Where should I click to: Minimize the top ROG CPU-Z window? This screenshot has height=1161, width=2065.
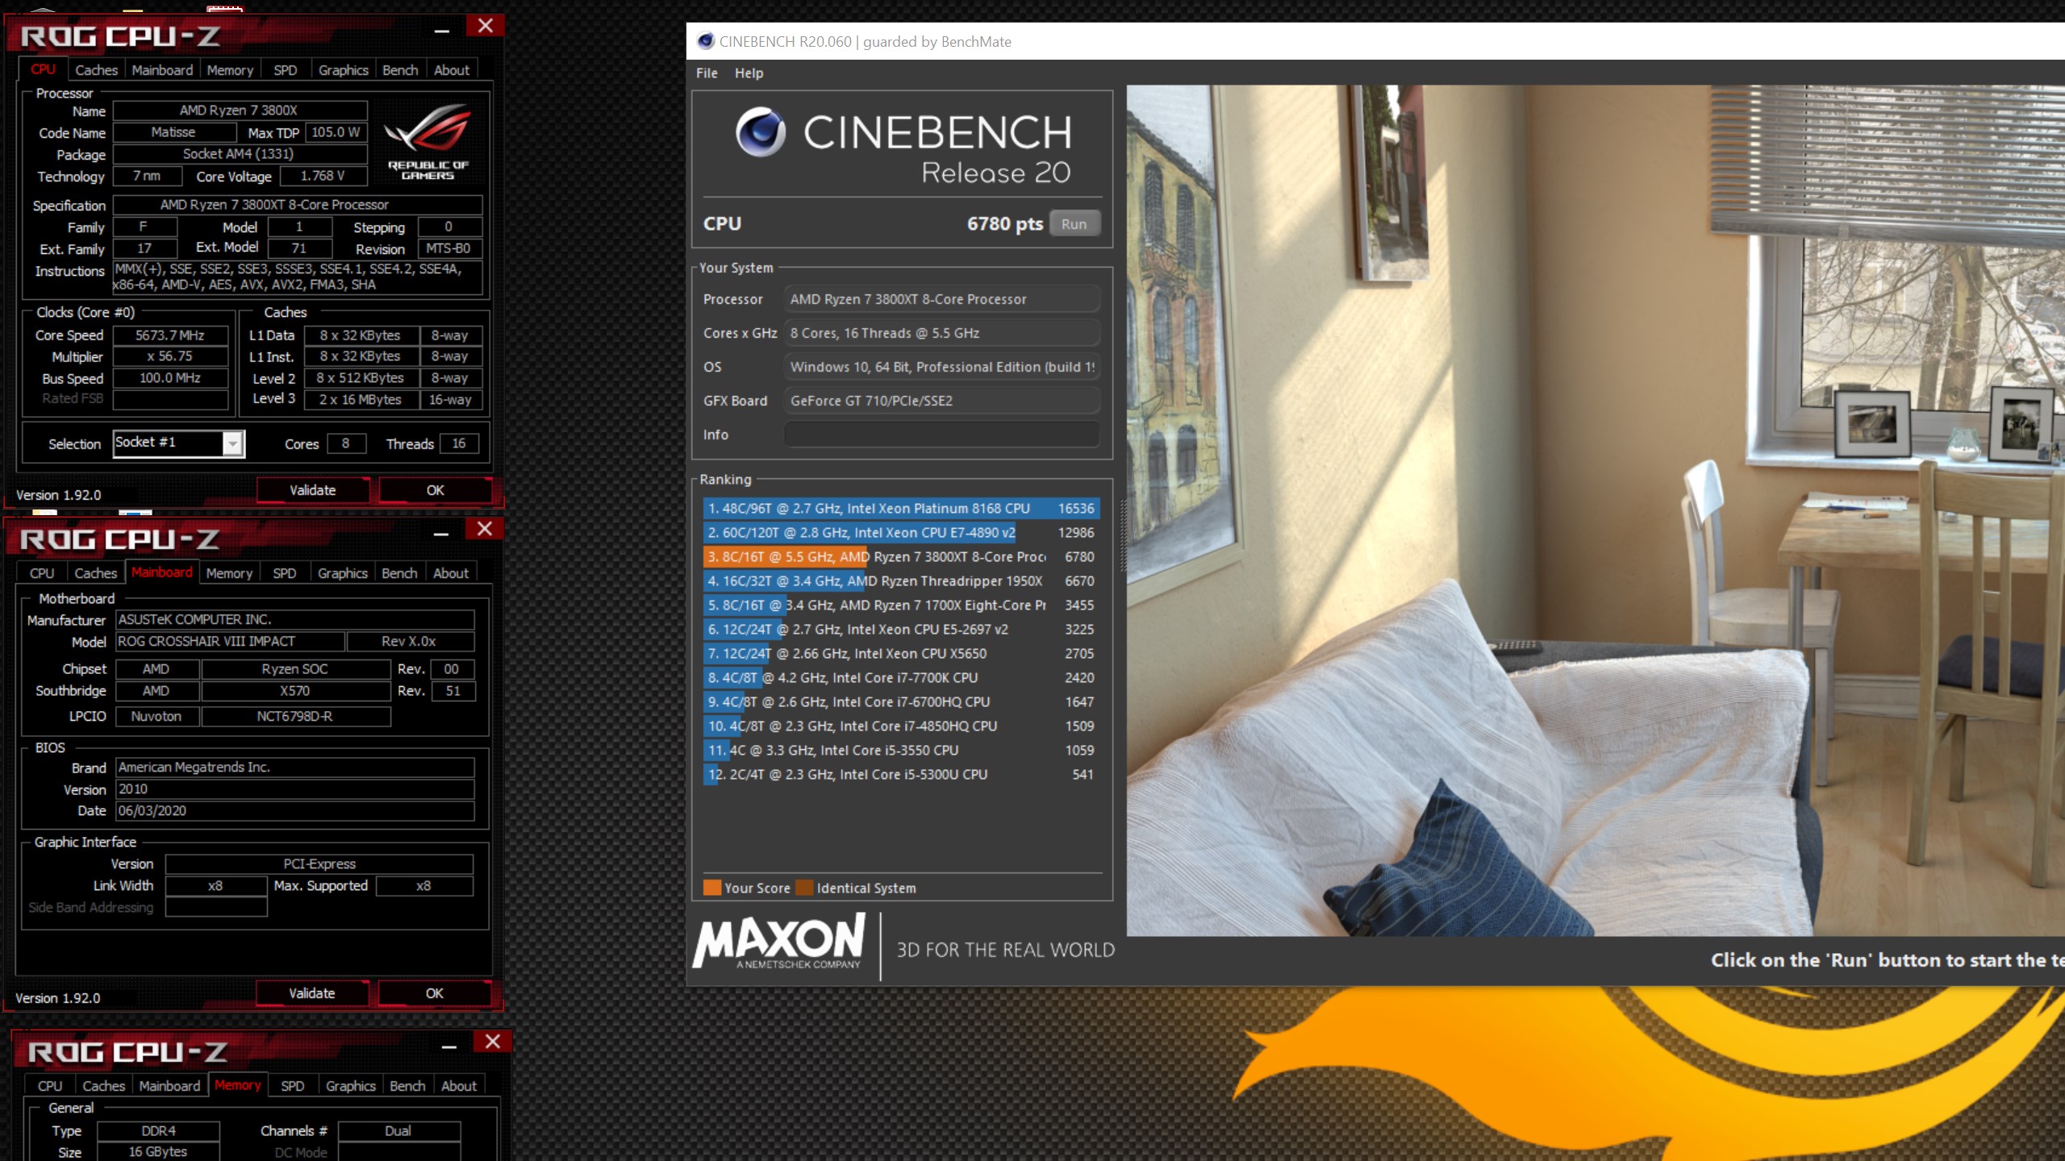tap(441, 29)
